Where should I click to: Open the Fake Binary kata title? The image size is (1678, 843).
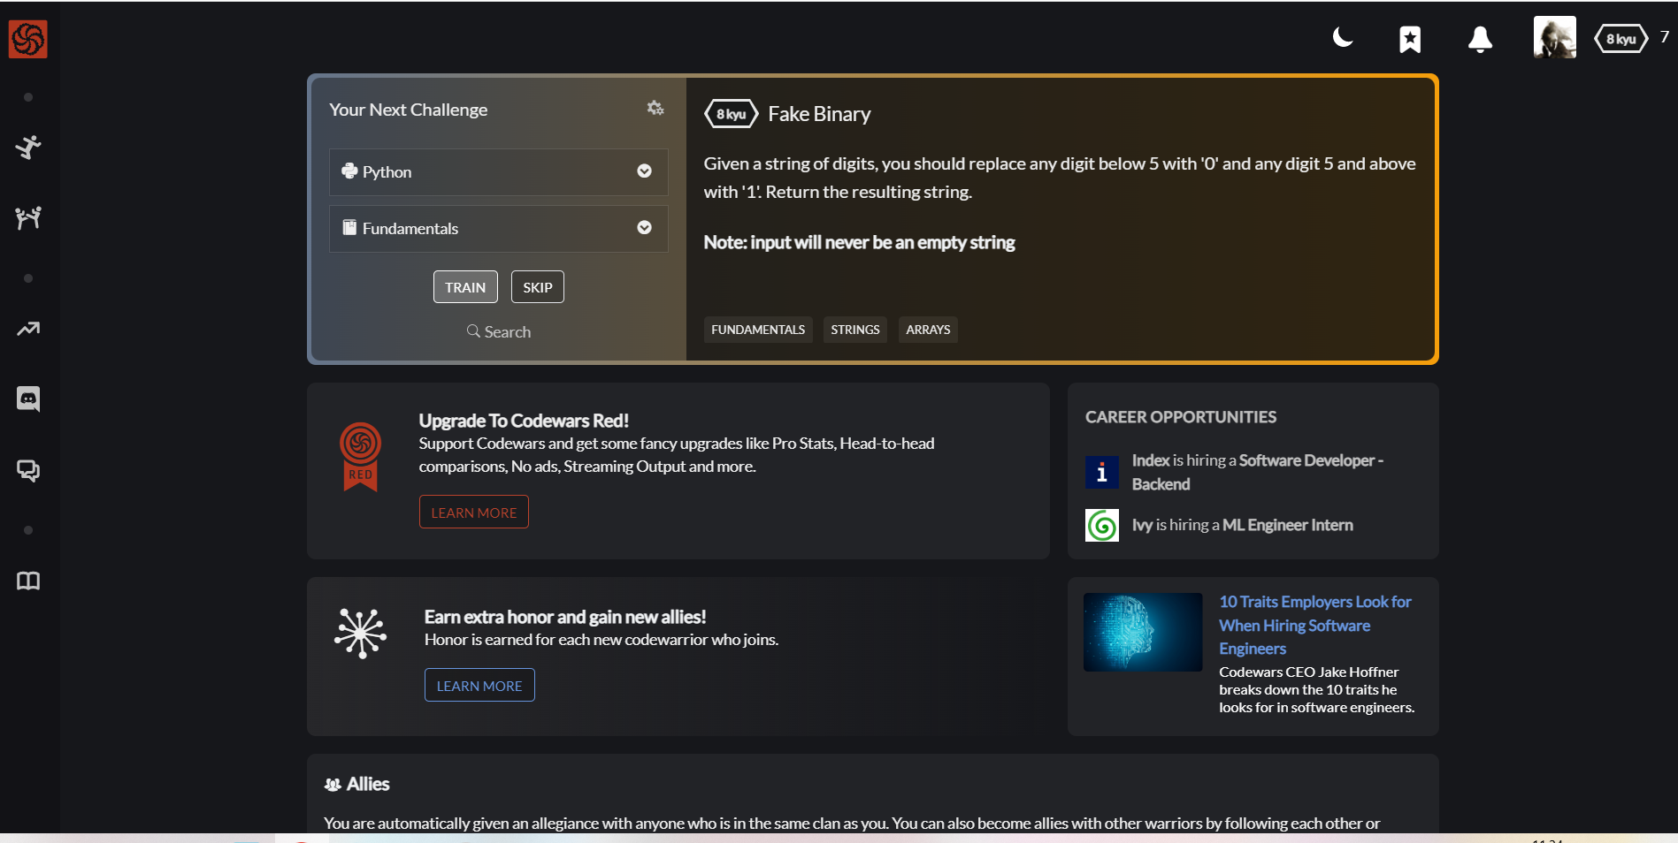(x=819, y=114)
